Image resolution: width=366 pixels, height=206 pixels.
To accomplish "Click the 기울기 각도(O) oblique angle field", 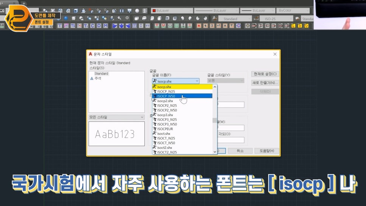I will [x=231, y=140].
